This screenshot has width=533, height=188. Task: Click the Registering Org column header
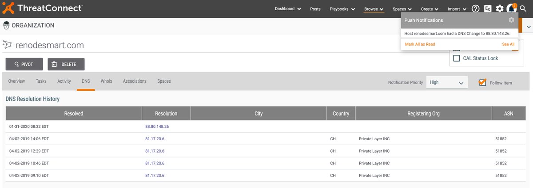pyautogui.click(x=424, y=114)
